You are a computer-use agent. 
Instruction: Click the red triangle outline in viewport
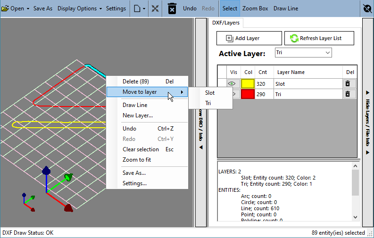coord(70,106)
